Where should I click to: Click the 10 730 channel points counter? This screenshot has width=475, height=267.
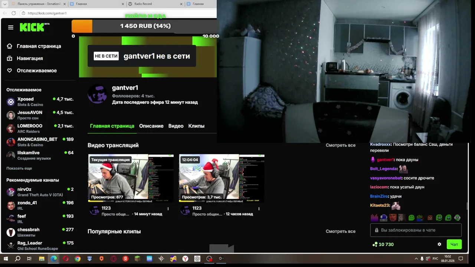pos(383,244)
